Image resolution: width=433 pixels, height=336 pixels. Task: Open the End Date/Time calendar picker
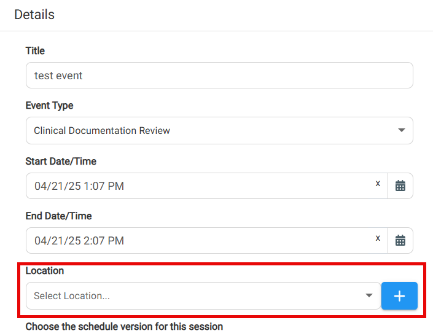pyautogui.click(x=400, y=240)
